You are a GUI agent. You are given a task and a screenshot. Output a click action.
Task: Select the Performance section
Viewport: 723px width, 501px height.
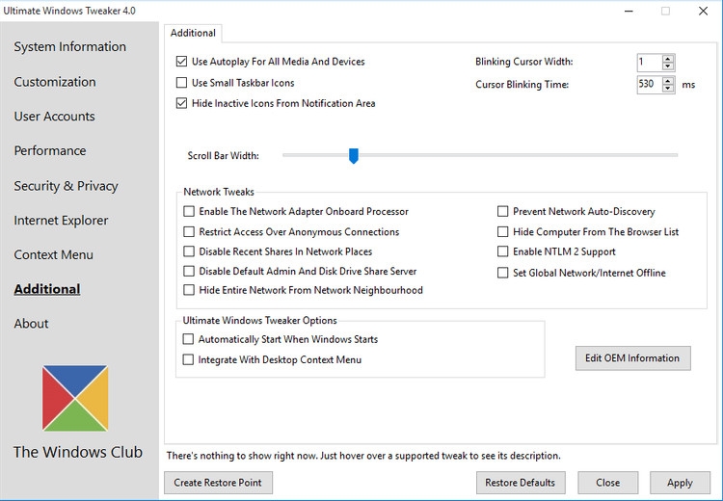point(50,150)
